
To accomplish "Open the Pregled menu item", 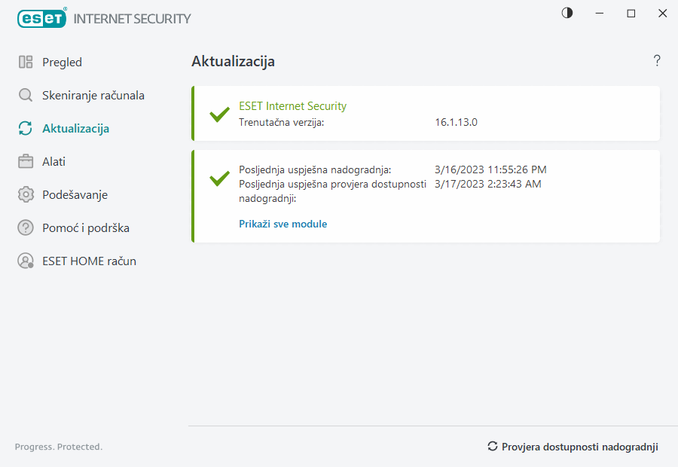I will [x=62, y=63].
